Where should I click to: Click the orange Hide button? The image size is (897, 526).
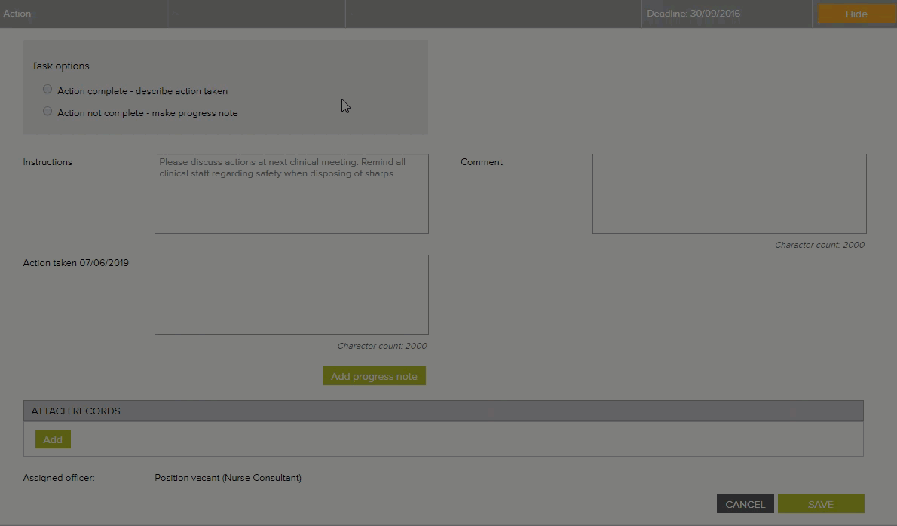[856, 14]
